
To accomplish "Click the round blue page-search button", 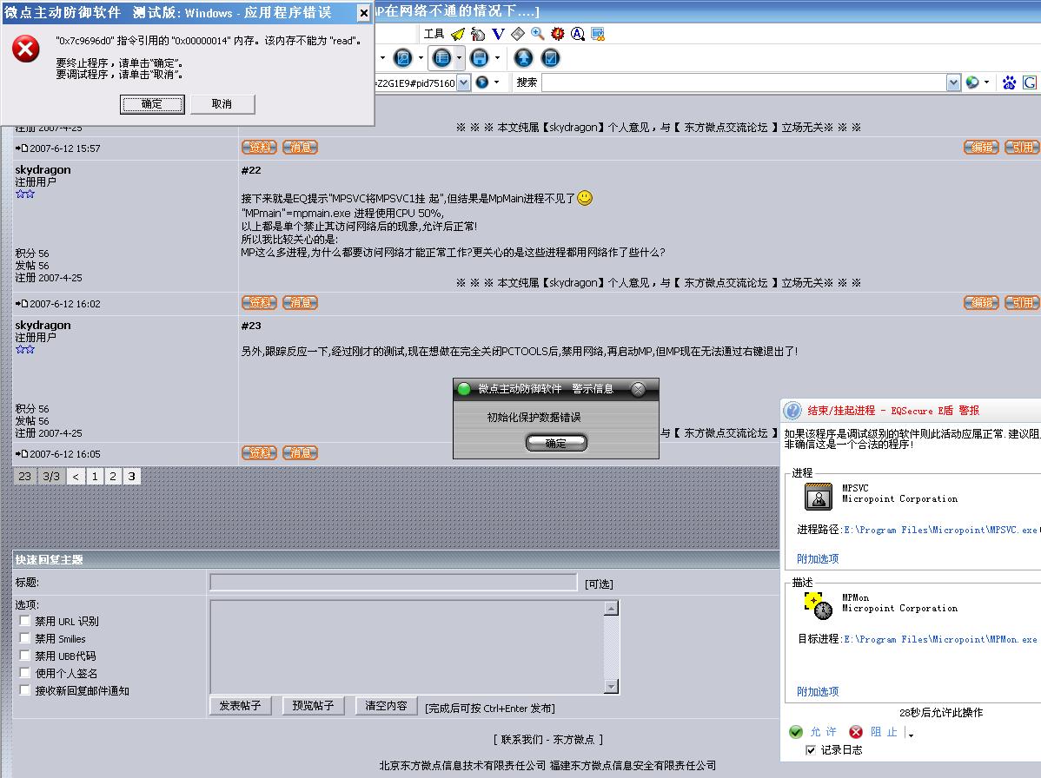I will [403, 58].
